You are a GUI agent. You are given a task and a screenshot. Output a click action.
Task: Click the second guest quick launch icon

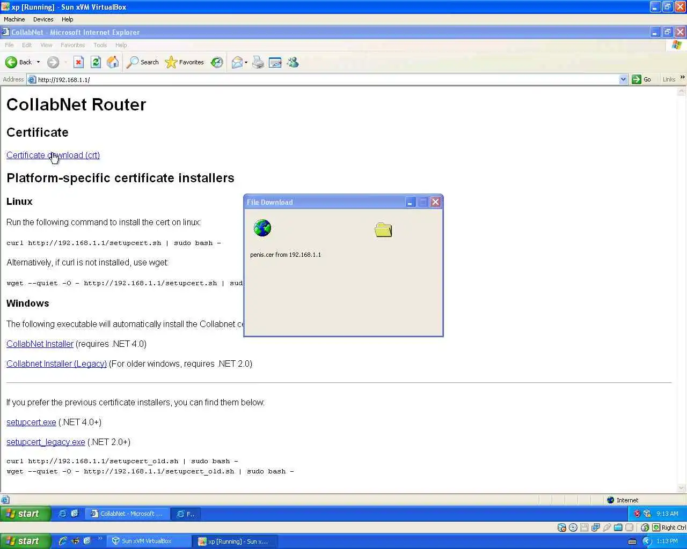pyautogui.click(x=75, y=514)
